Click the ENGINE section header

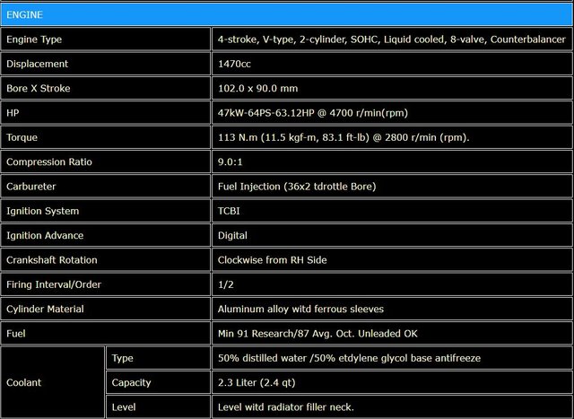pyautogui.click(x=287, y=14)
